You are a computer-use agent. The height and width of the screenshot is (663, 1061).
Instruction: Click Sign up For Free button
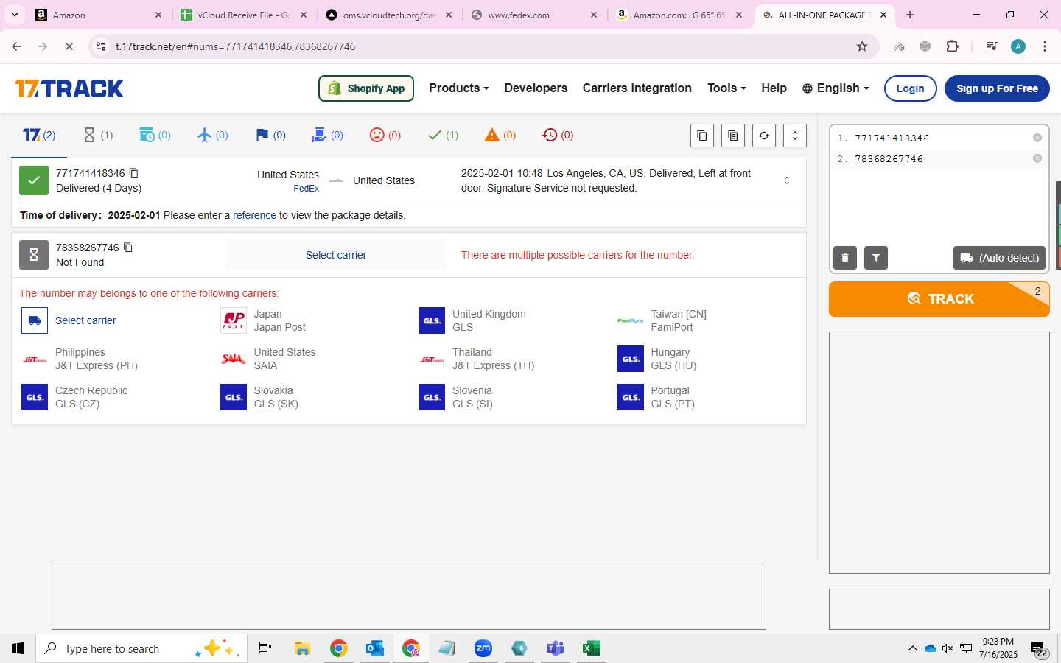tap(997, 88)
